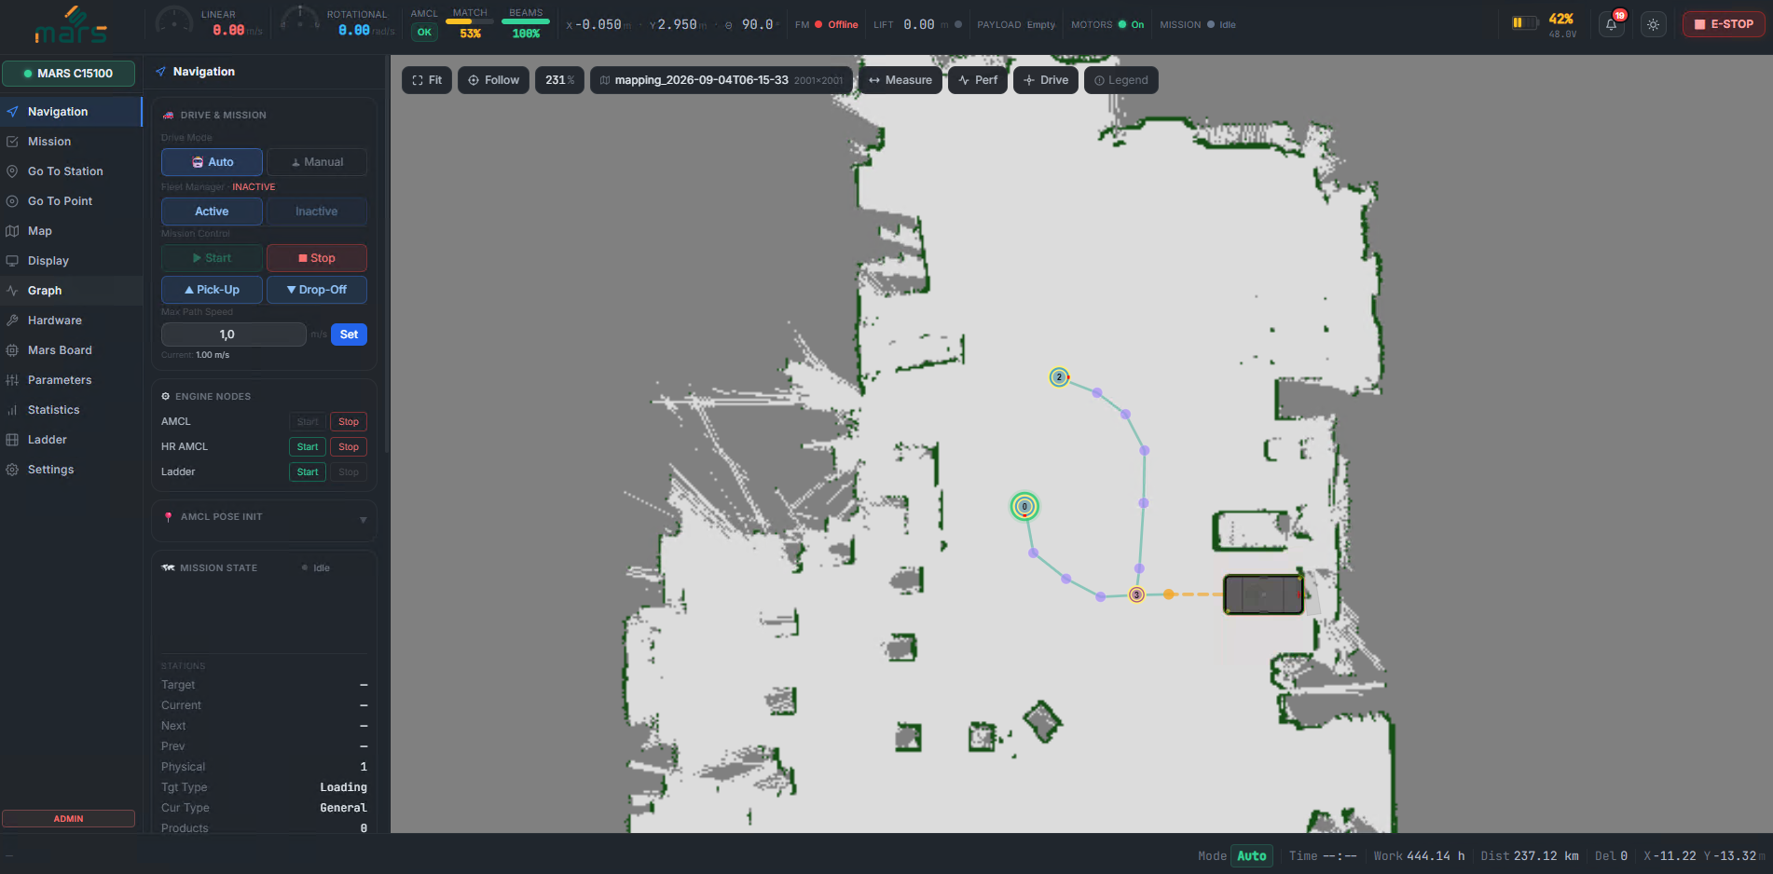Set Fleet Manager to Inactive

click(x=317, y=212)
